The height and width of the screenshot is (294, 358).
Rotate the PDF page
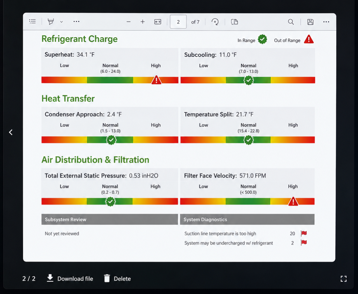(215, 22)
